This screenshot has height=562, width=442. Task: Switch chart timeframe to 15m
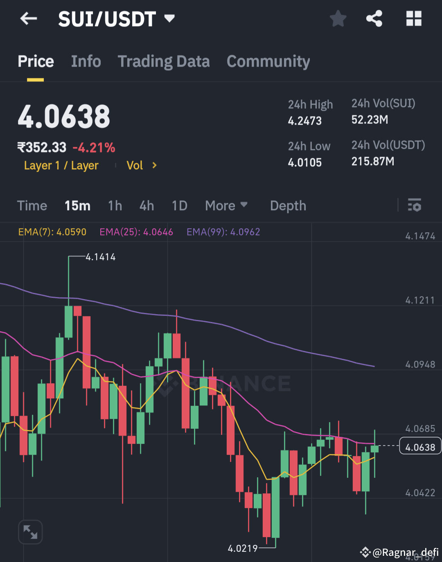coord(77,205)
